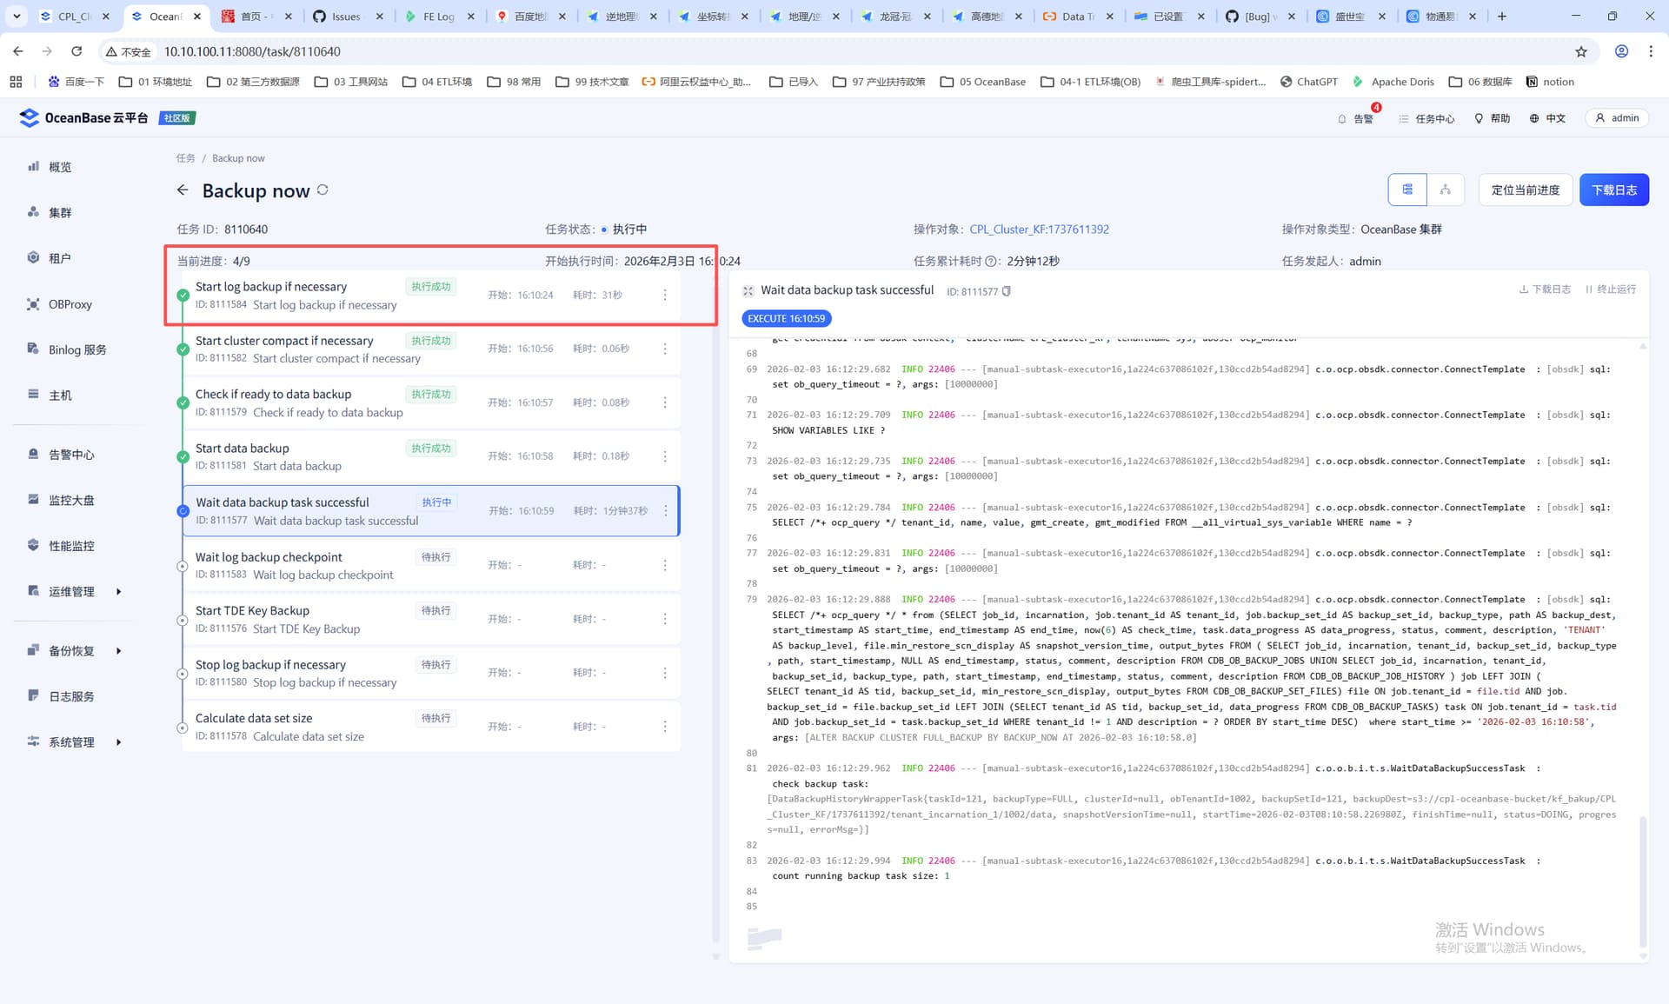Click 终止运行 to pause the running subtask
This screenshot has width=1669, height=1004.
[1611, 289]
